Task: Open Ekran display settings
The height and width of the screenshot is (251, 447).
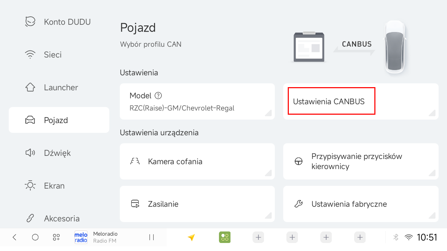Action: point(59,186)
